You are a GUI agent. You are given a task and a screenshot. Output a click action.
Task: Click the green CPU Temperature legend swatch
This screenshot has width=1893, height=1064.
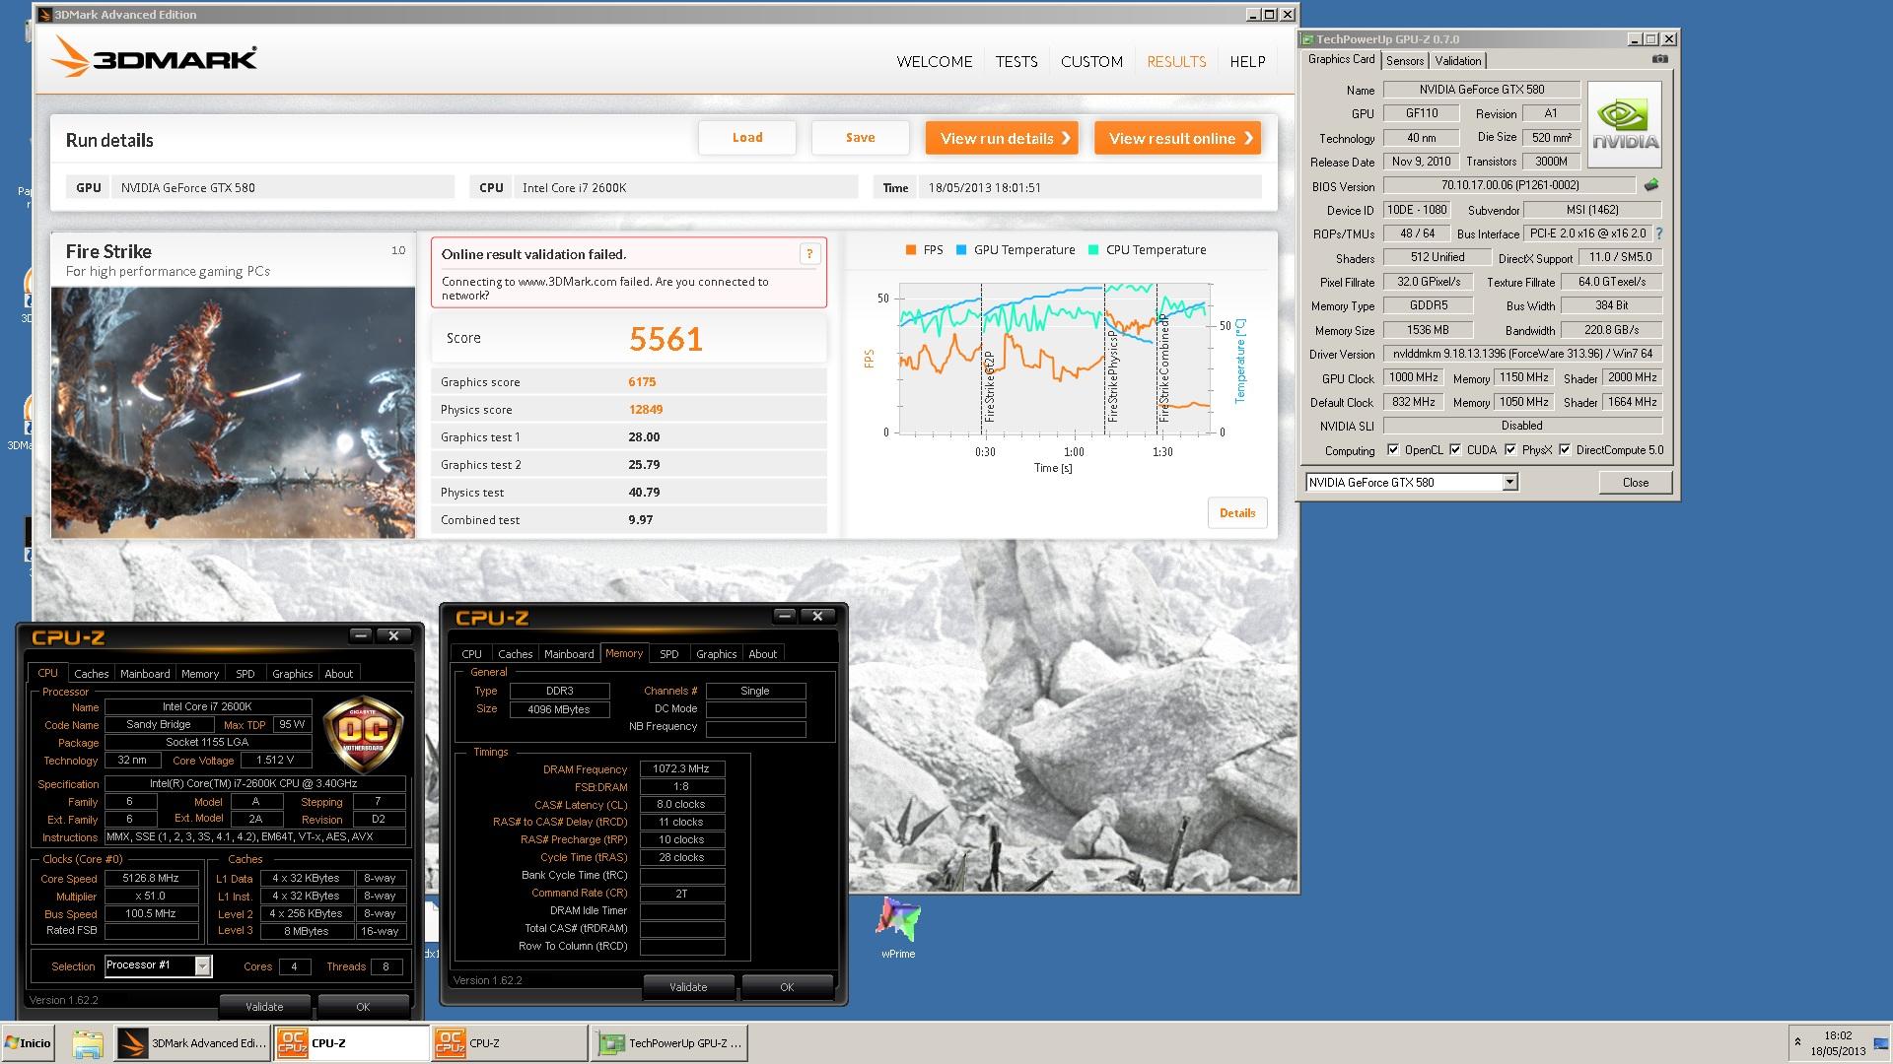tap(1093, 250)
